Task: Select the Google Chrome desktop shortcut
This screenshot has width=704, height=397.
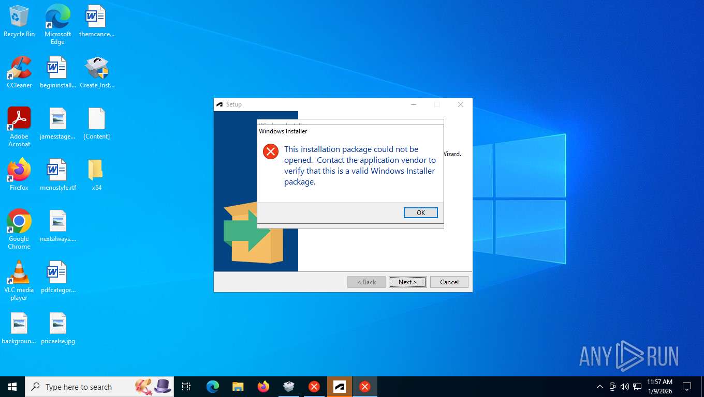Action: 19,229
